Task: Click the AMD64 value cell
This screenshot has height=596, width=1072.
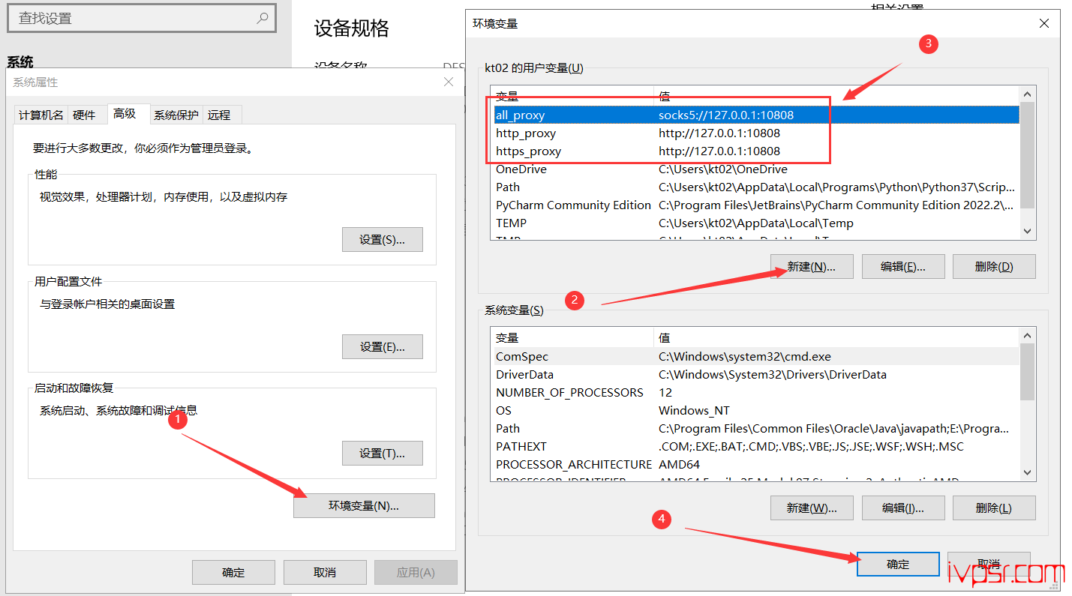Action: [679, 464]
